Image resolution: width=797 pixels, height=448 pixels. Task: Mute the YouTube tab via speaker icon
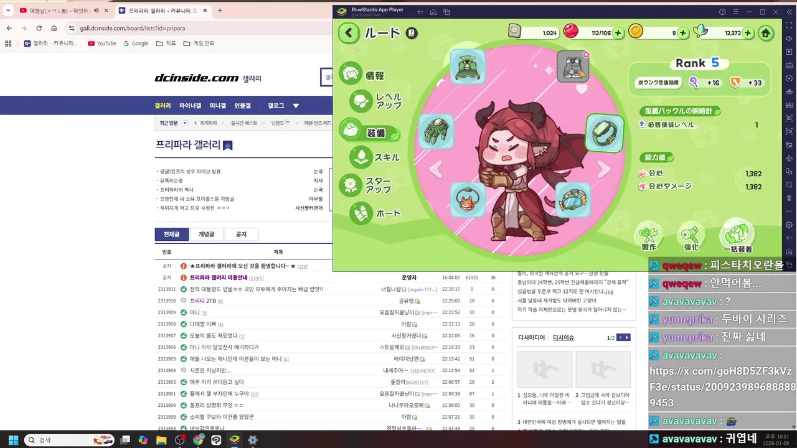click(96, 11)
